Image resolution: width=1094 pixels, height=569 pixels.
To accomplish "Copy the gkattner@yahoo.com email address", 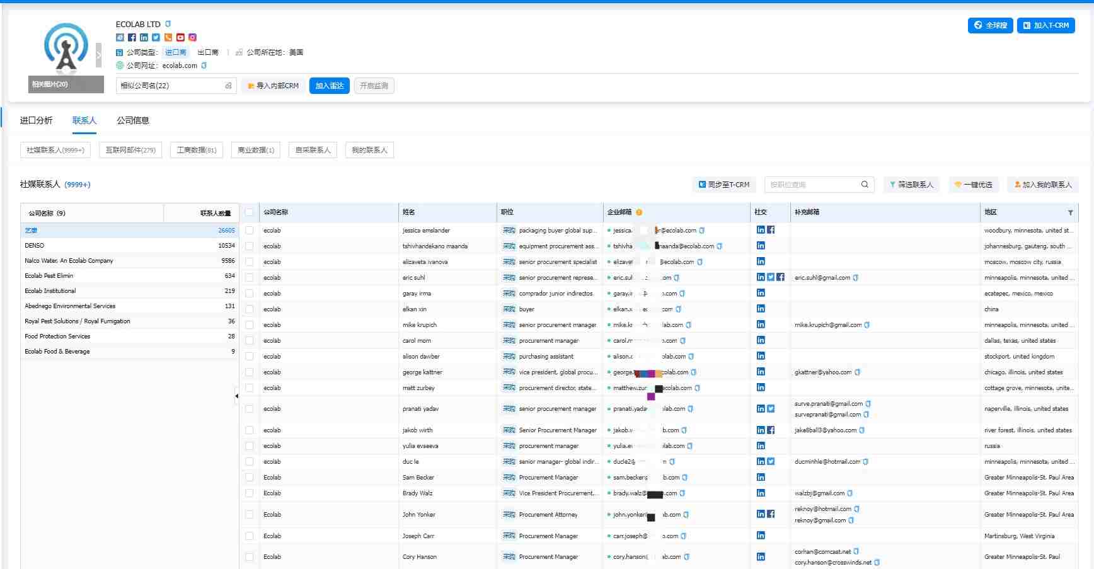I will [x=857, y=372].
